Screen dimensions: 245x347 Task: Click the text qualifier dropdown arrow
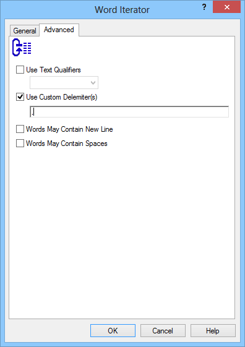coord(93,83)
